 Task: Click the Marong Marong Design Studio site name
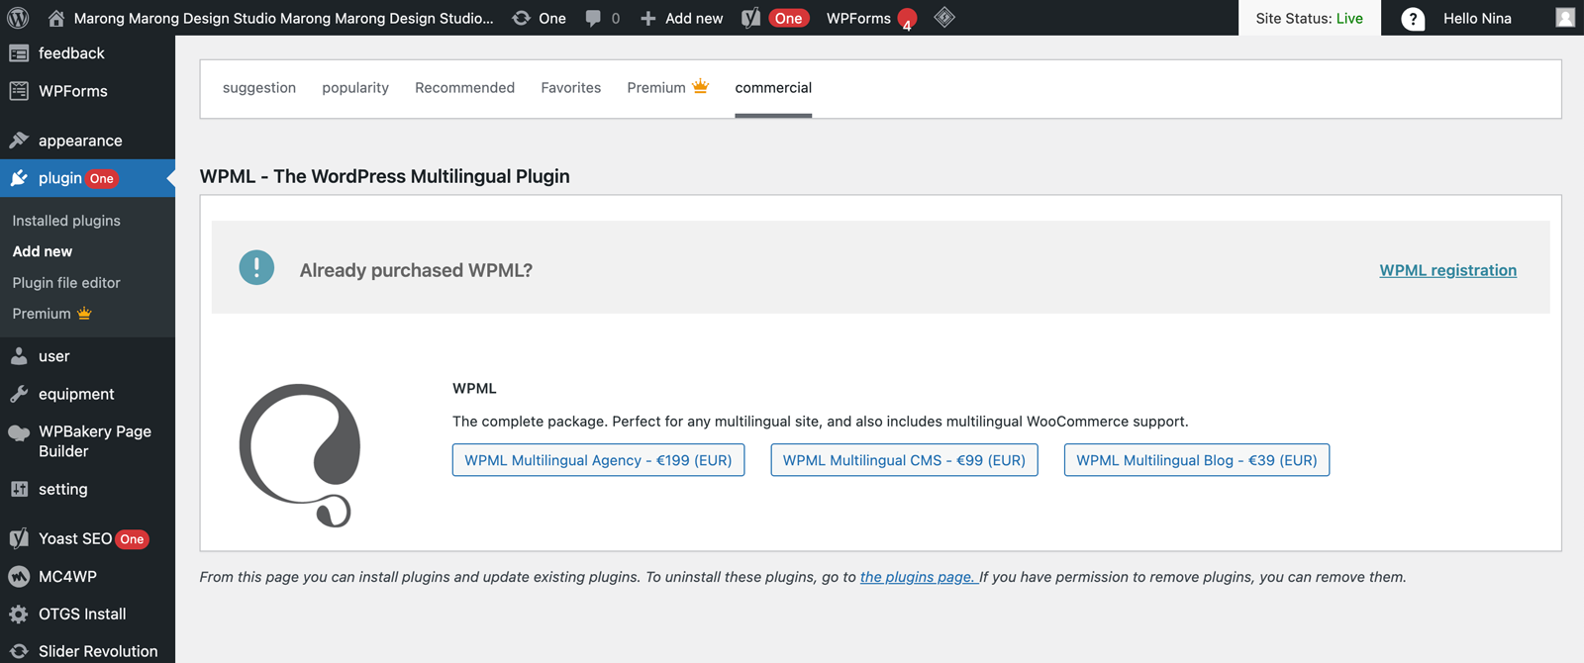[283, 18]
